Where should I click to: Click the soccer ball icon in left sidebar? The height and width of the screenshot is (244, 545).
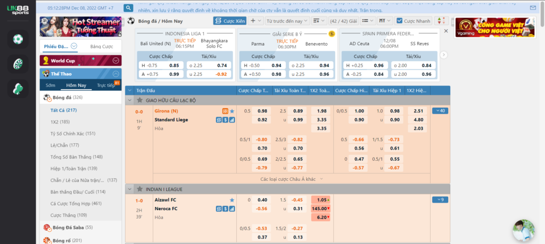tap(19, 39)
